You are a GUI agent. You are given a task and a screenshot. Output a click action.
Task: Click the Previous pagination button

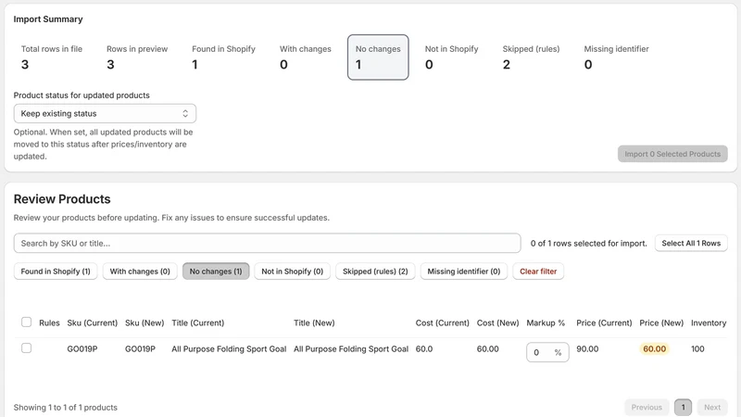pos(647,407)
